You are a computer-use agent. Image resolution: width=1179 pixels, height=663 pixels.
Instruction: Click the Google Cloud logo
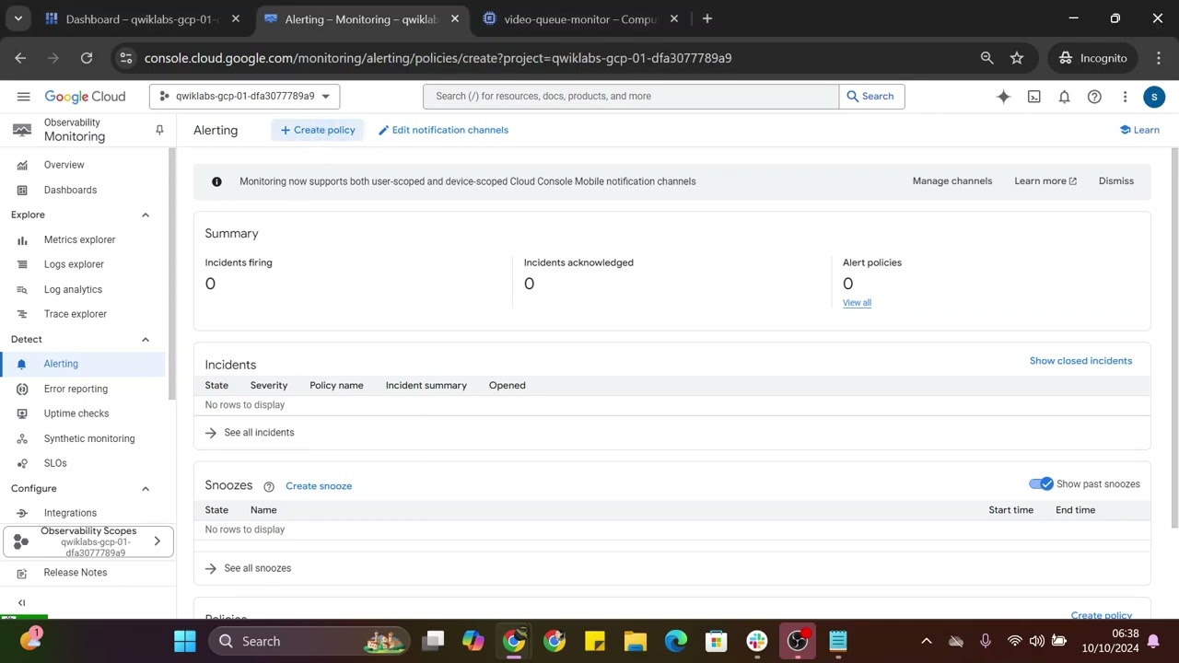[85, 97]
